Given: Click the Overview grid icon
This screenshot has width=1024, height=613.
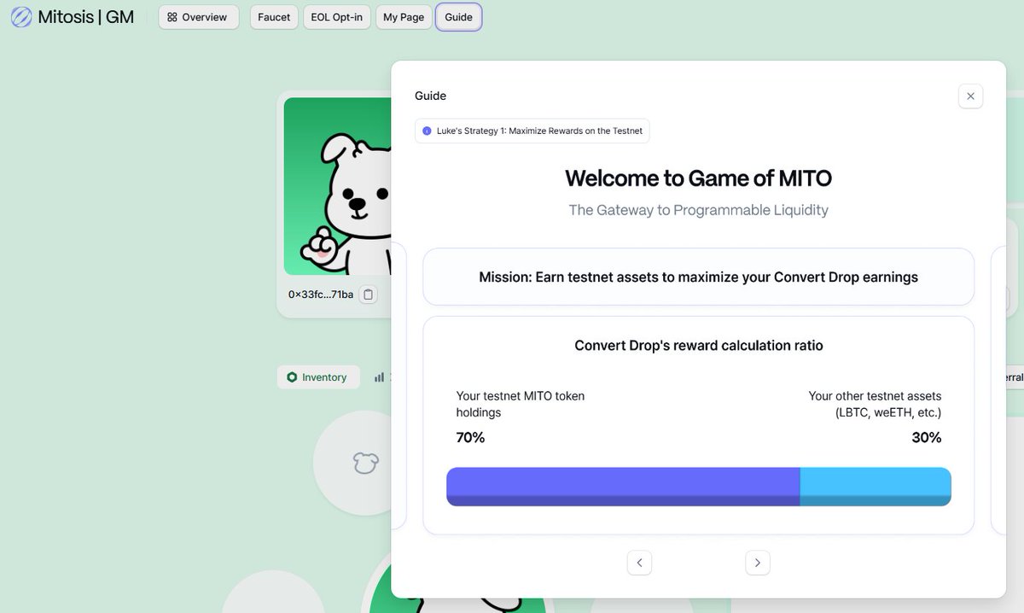Looking at the screenshot, I should (x=172, y=17).
